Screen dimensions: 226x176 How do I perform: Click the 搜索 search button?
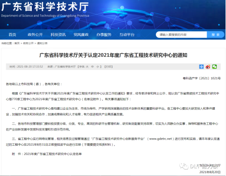coord(215,35)
